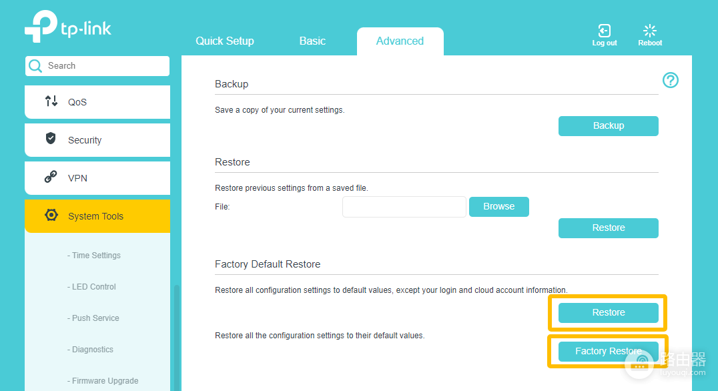
Task: Collapse the System Tools menu section
Action: pyautogui.click(x=97, y=216)
